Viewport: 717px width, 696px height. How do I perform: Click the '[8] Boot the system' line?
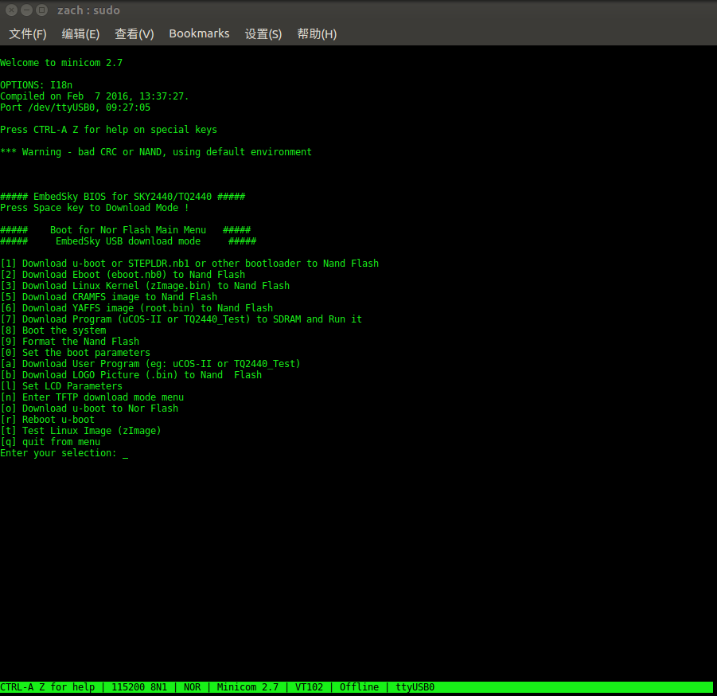(x=53, y=330)
